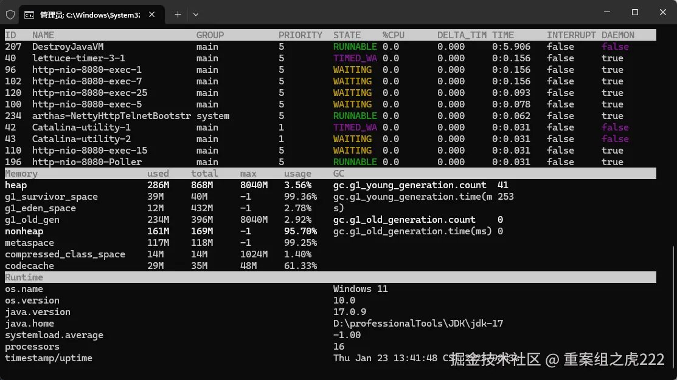Image resolution: width=677 pixels, height=380 pixels.
Task: Click the Runtime section header
Action: pyautogui.click(x=24, y=277)
